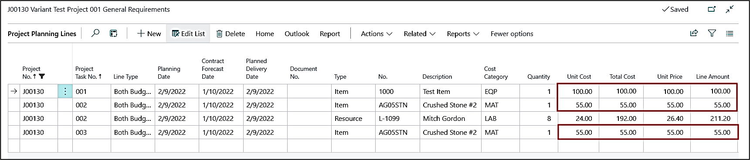Screen dimensions: 750x160
Task: Click AG05STN number in task 003 row
Action: (397, 132)
